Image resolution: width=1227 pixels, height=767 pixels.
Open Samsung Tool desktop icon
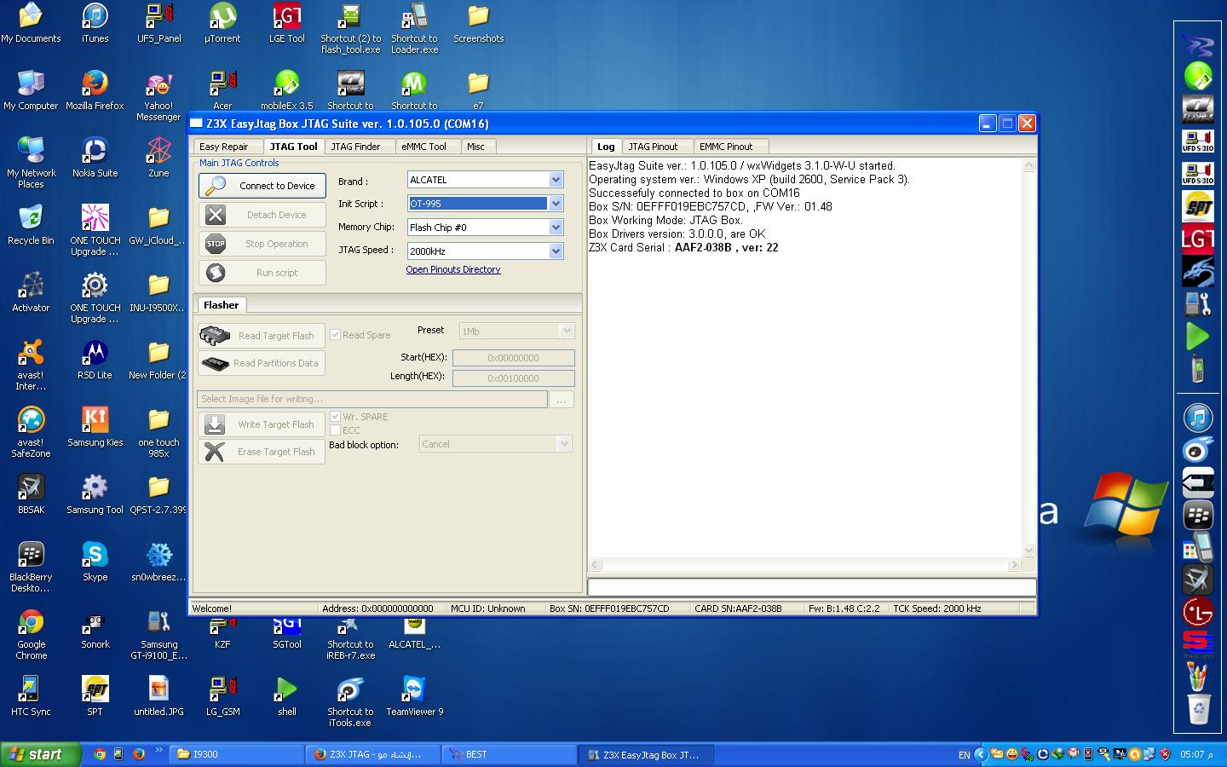(x=95, y=495)
